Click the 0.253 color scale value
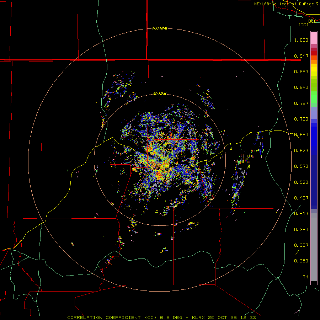Viewport: 320px width, 320px height. point(301,261)
